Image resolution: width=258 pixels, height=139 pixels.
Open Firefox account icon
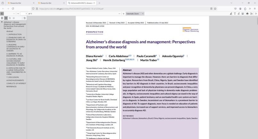(x=240, y=9)
